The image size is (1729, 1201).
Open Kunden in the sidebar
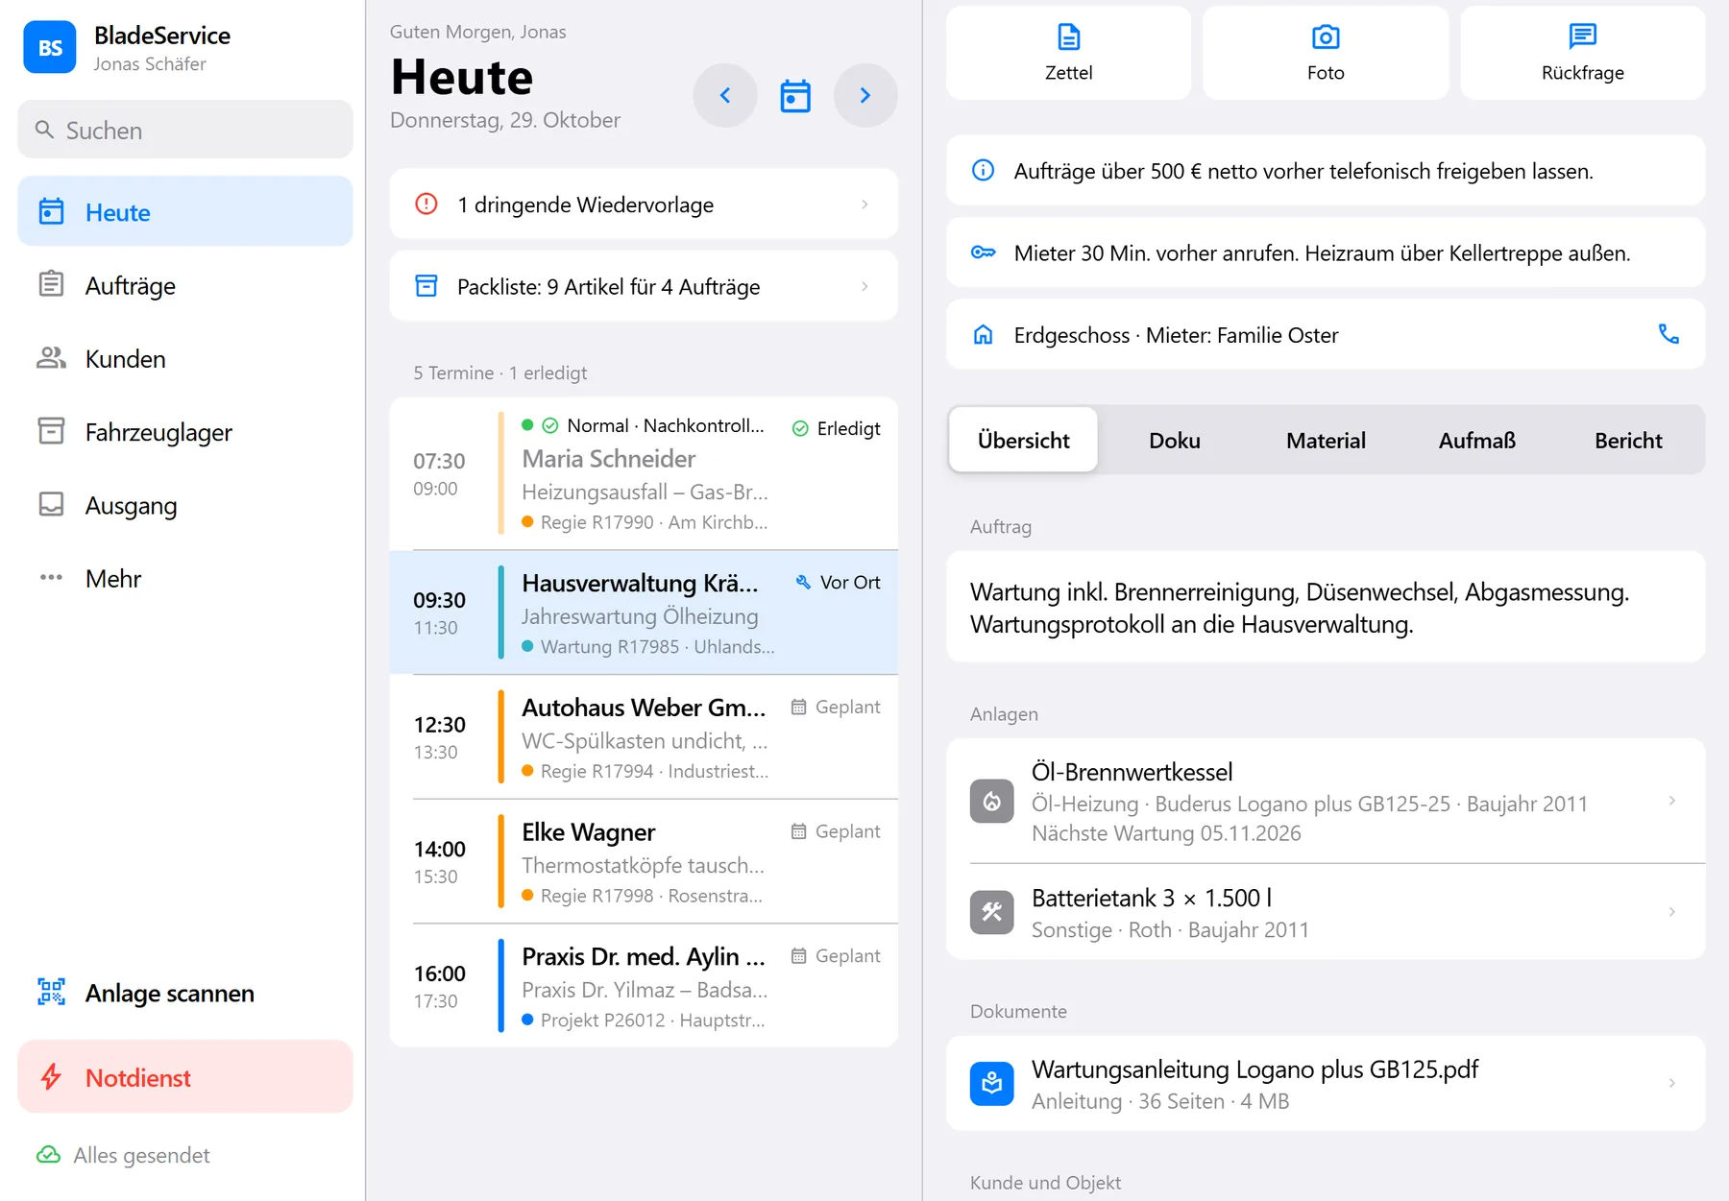[185, 358]
